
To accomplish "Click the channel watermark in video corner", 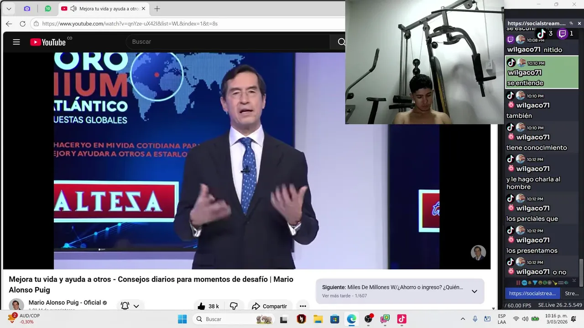I will tap(478, 253).
